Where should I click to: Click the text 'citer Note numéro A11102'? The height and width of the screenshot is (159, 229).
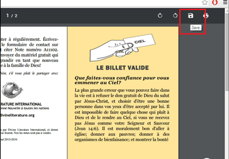coord(31,50)
